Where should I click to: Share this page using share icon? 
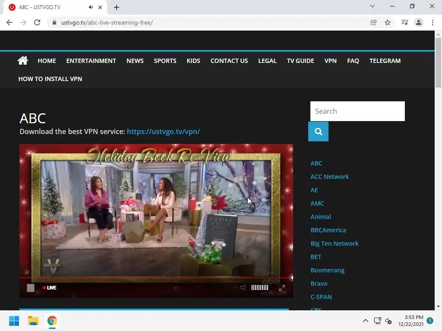click(x=373, y=22)
